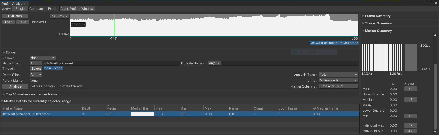Viewport: 439px width, 135px height.
Task: Collapse Marker Details for selected range
Action: [2, 101]
